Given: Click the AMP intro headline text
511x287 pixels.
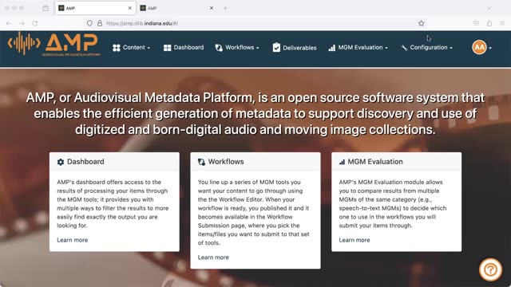Looking at the screenshot, I should (255, 113).
